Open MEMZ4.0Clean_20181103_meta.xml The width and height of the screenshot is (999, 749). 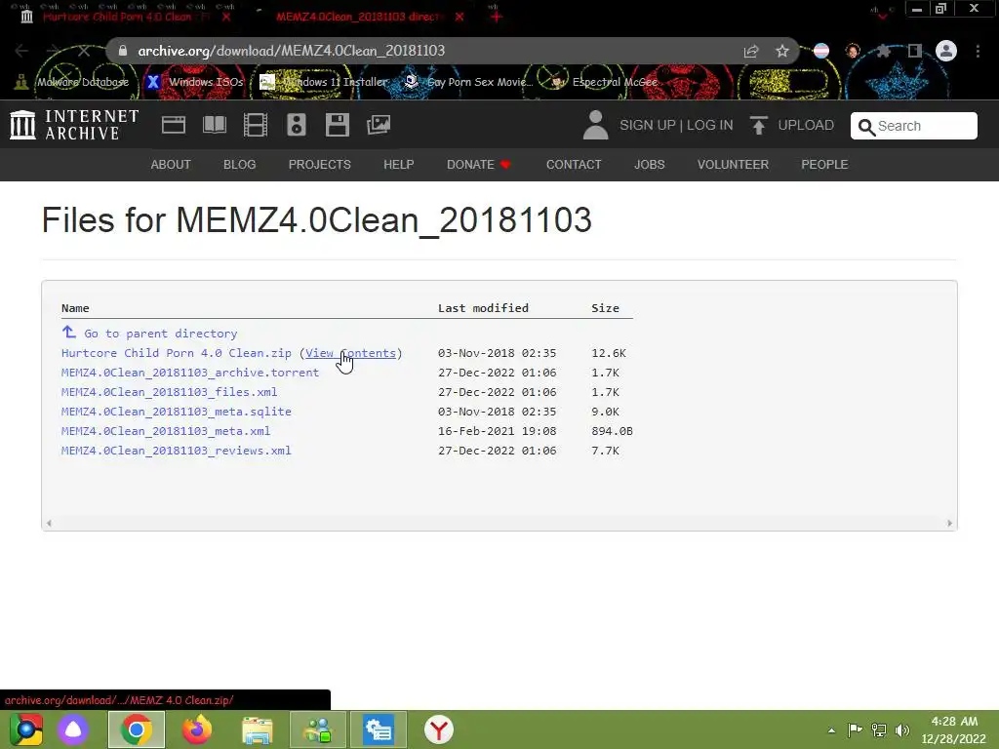166,431
